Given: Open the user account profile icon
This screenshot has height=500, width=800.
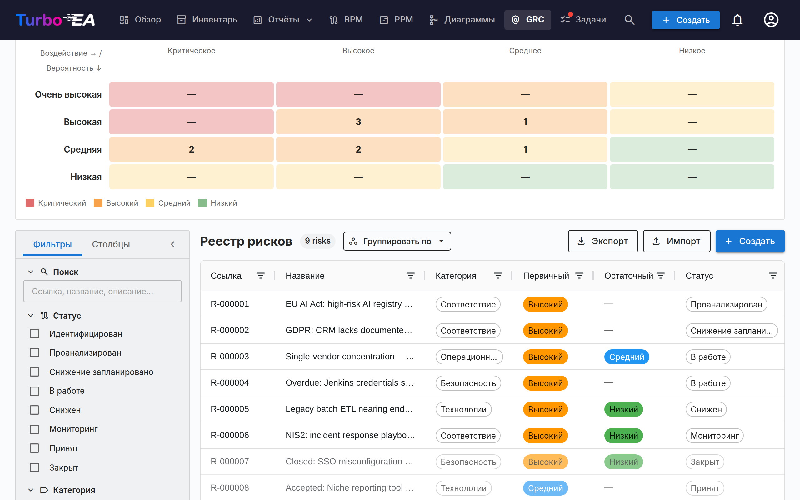Looking at the screenshot, I should pos(771,20).
